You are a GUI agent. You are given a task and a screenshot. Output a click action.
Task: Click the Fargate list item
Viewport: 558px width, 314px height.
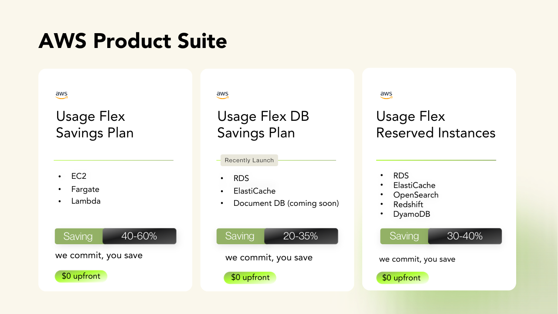pos(85,189)
